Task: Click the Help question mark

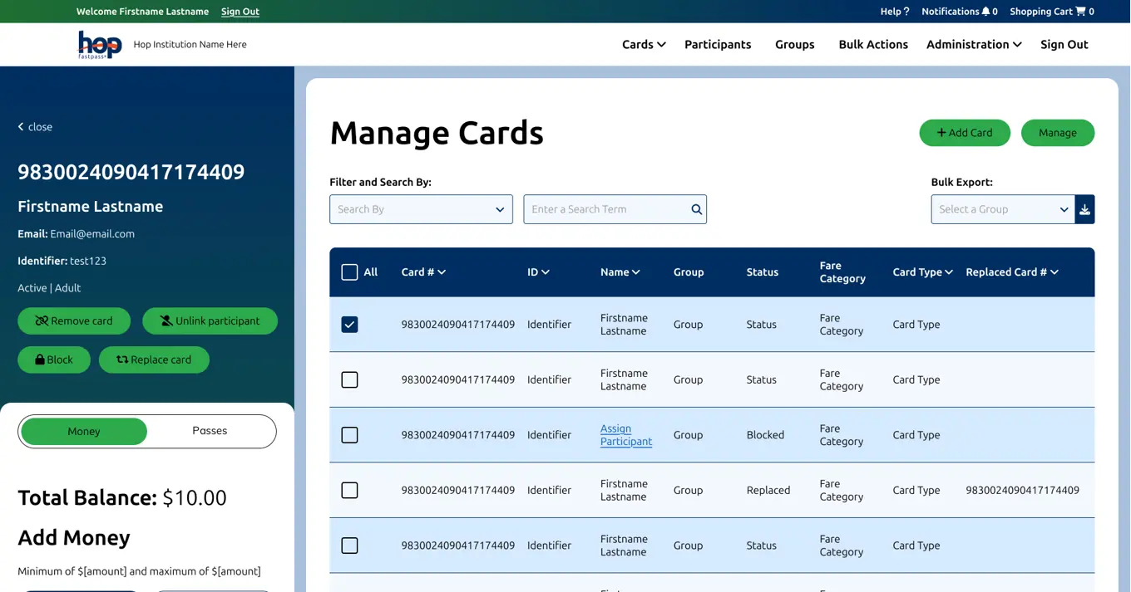Action: point(906,12)
